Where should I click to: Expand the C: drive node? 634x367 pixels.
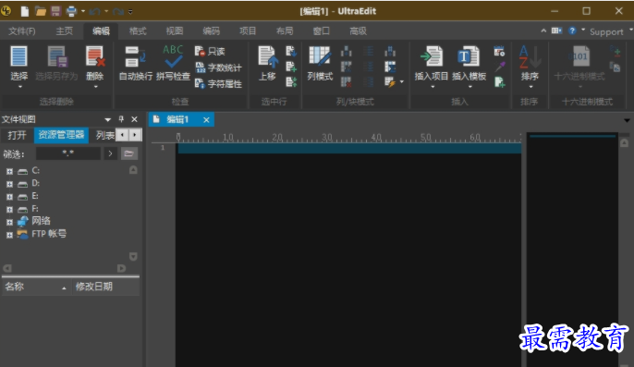point(9,171)
